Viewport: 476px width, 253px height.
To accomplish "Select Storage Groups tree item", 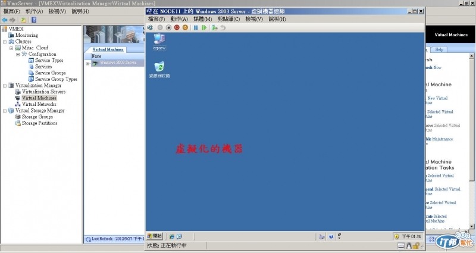I will (37, 117).
